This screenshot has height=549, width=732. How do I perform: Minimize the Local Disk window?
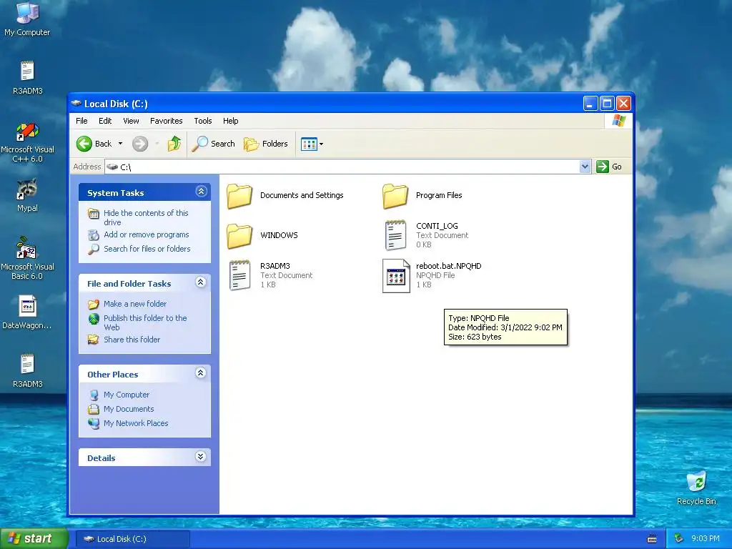pyautogui.click(x=590, y=103)
